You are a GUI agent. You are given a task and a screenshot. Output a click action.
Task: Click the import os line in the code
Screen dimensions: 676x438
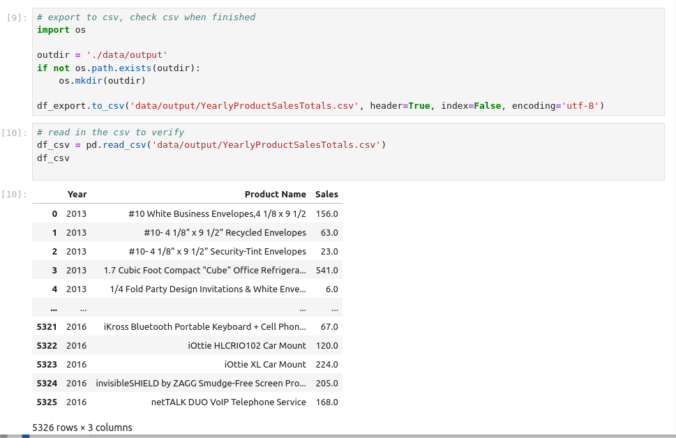pos(61,30)
